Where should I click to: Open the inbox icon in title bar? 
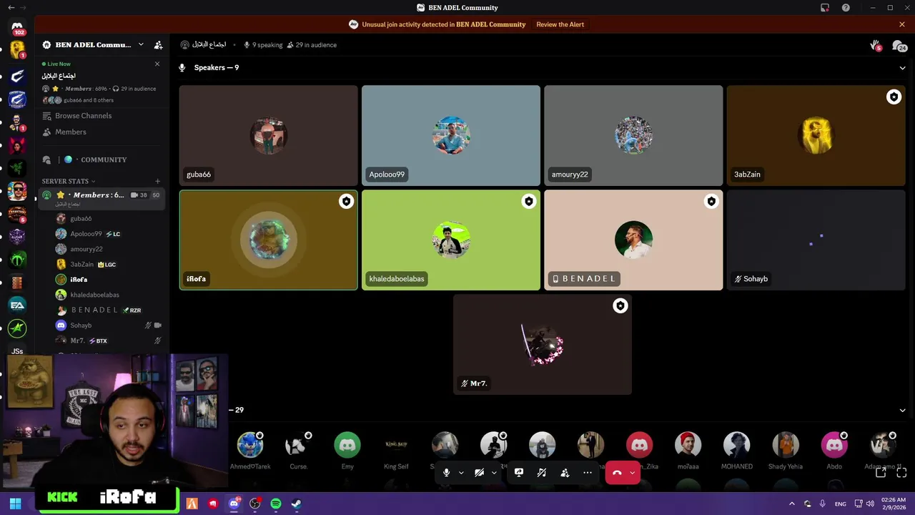tap(824, 8)
